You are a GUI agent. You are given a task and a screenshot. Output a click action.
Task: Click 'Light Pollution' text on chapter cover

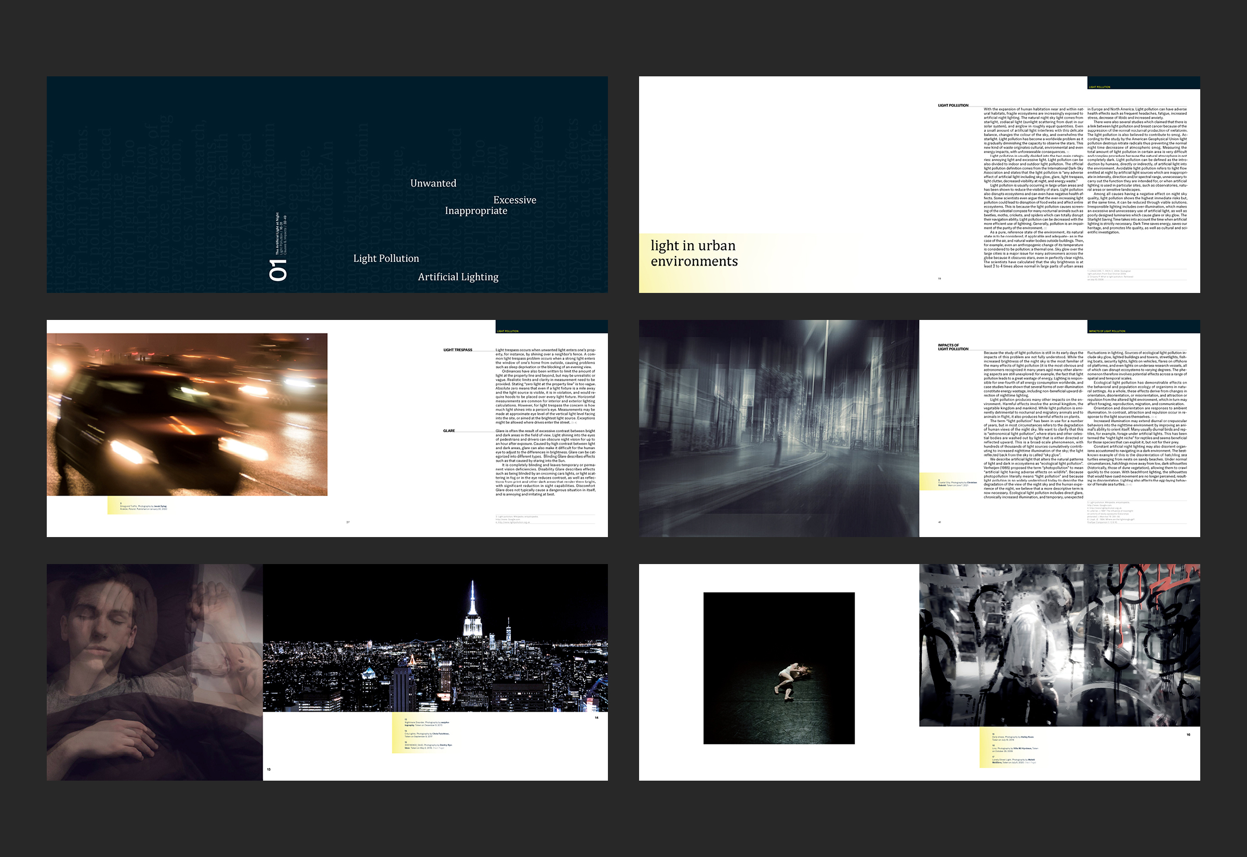pos(386,258)
